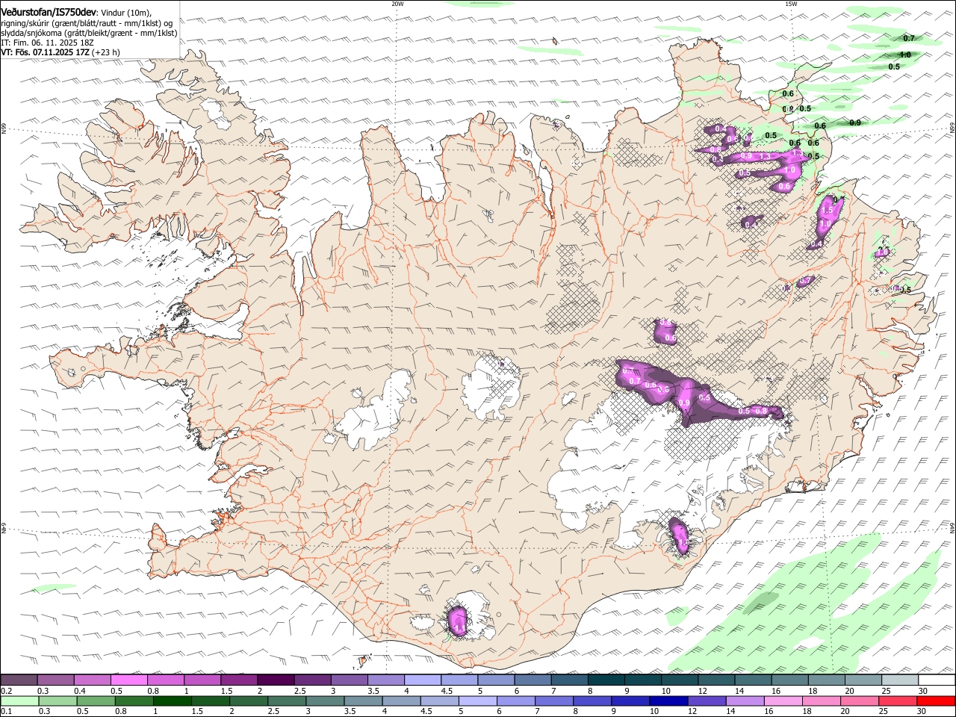Pick the white swatch labeled 30 in upper scale
This screenshot has width=956, height=717.
[x=937, y=680]
